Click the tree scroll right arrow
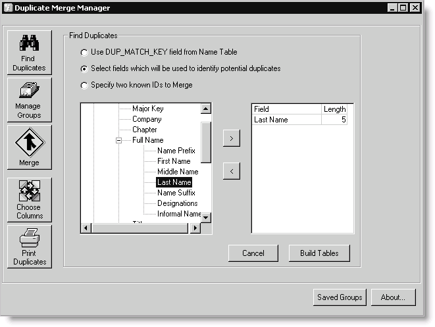 click(x=195, y=228)
